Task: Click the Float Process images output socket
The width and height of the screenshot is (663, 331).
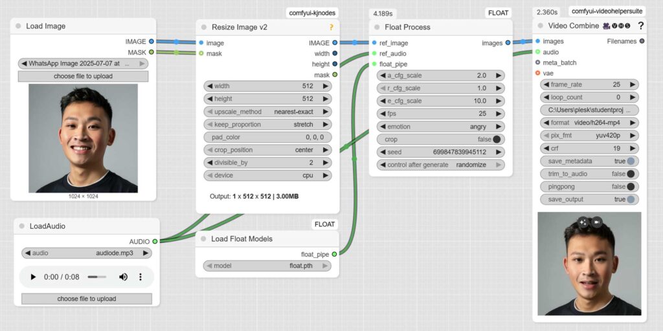Action: point(508,43)
